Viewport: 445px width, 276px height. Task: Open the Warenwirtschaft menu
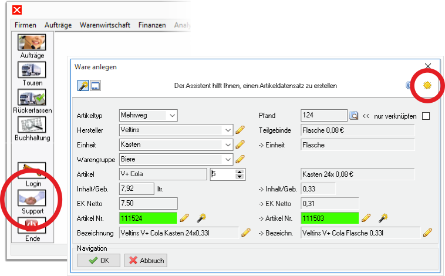(x=104, y=25)
